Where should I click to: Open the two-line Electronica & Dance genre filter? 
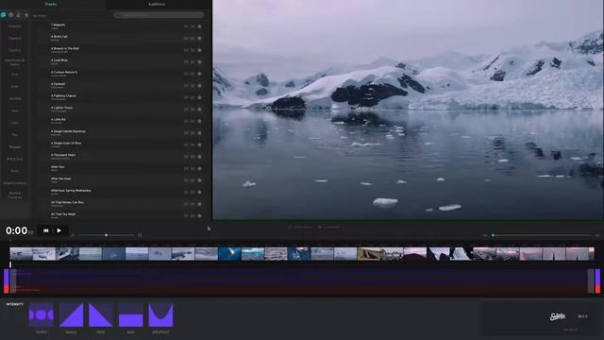(15, 62)
